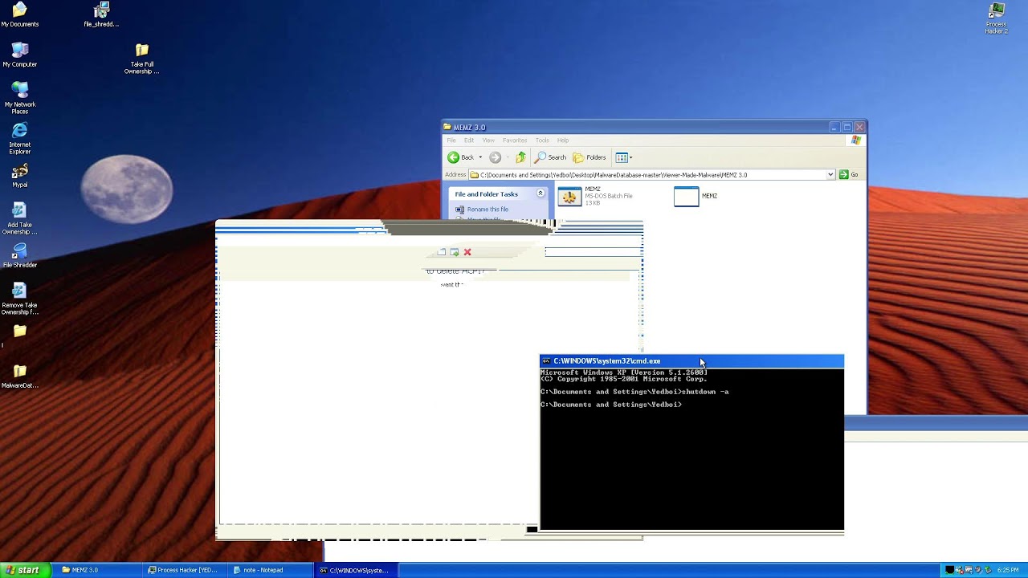This screenshot has height=578, width=1028.
Task: Switch to note - Notepad taskbar button
Action: 270,570
